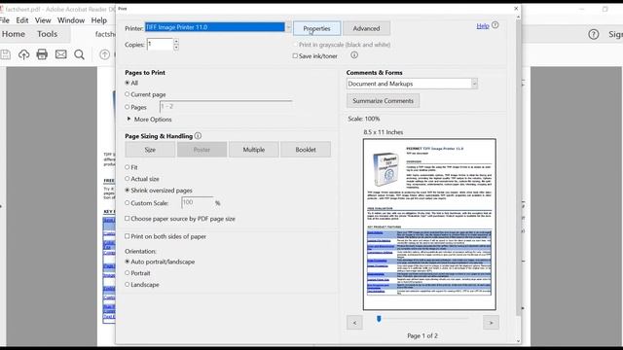Click the preview page slider handle

coord(379,319)
